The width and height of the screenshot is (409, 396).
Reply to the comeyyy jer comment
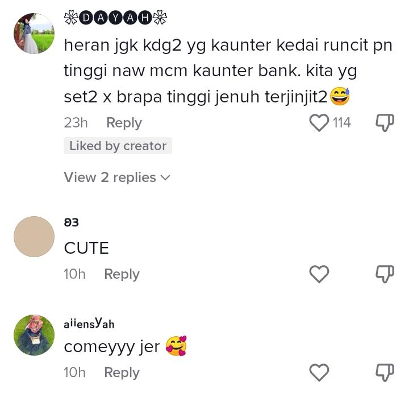pyautogui.click(x=122, y=373)
